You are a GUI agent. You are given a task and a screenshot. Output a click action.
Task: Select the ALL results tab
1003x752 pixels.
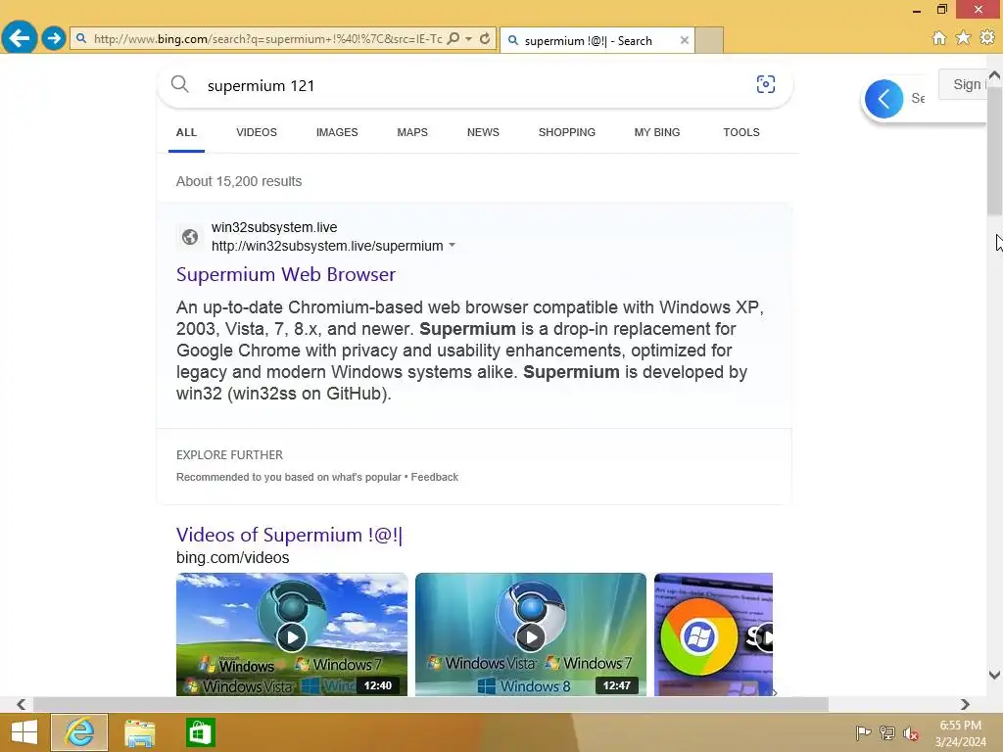point(186,132)
